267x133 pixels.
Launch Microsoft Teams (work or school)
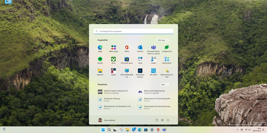point(154,50)
